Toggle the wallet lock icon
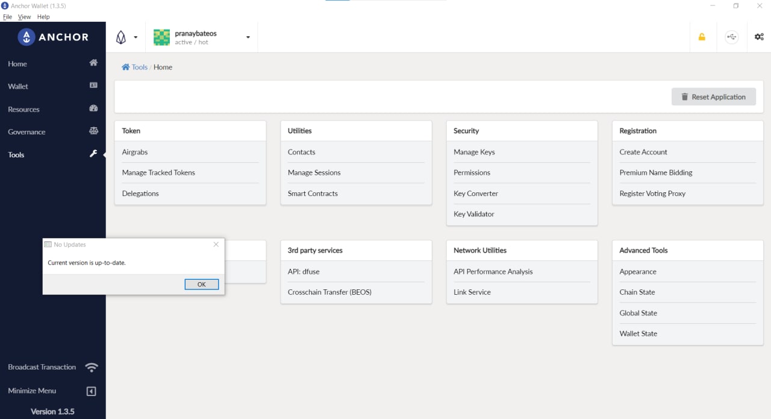Viewport: 771px width, 419px height. tap(702, 37)
